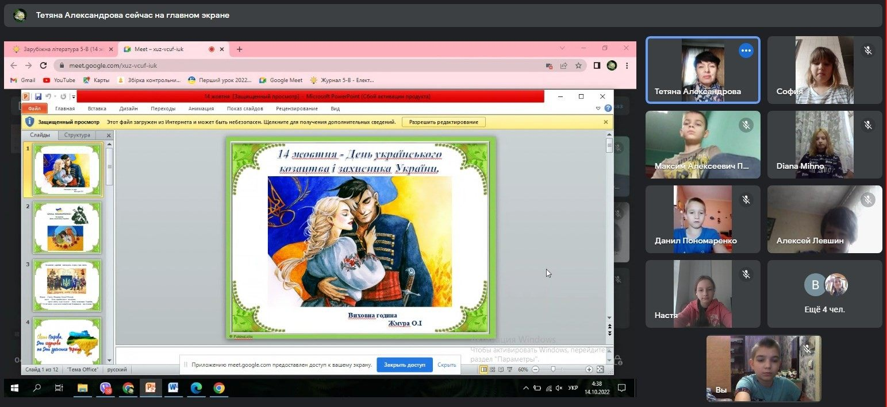Open the Журнал 5-В bookmark
Image resolution: width=887 pixels, height=407 pixels.
pos(342,80)
